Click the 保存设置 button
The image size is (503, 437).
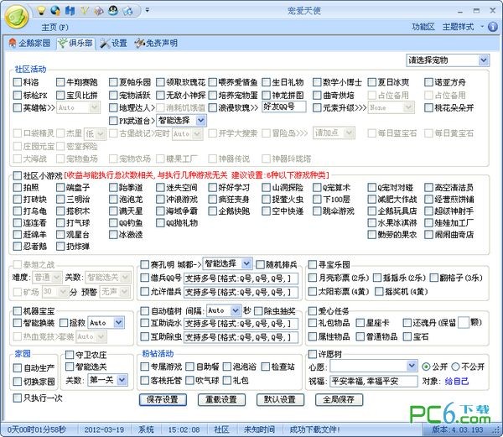point(163,400)
